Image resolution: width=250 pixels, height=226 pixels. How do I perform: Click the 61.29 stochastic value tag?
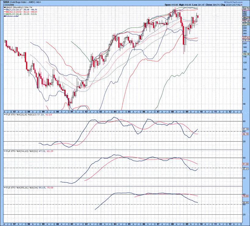click(x=246, y=164)
